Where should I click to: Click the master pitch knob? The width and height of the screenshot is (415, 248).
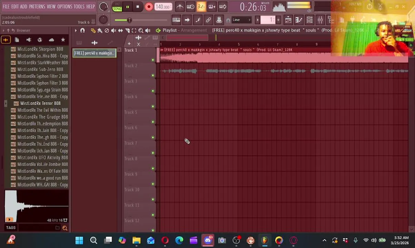tap(103, 20)
